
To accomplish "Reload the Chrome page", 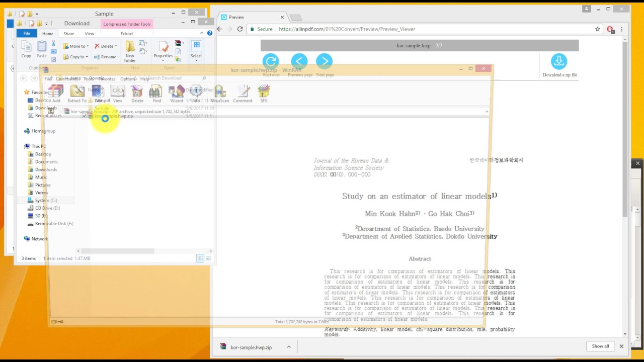I will 240,29.
